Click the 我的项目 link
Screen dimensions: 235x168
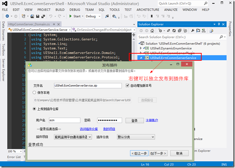109,129
